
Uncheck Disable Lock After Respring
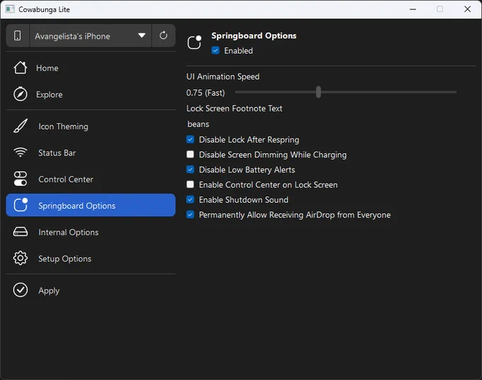[190, 140]
